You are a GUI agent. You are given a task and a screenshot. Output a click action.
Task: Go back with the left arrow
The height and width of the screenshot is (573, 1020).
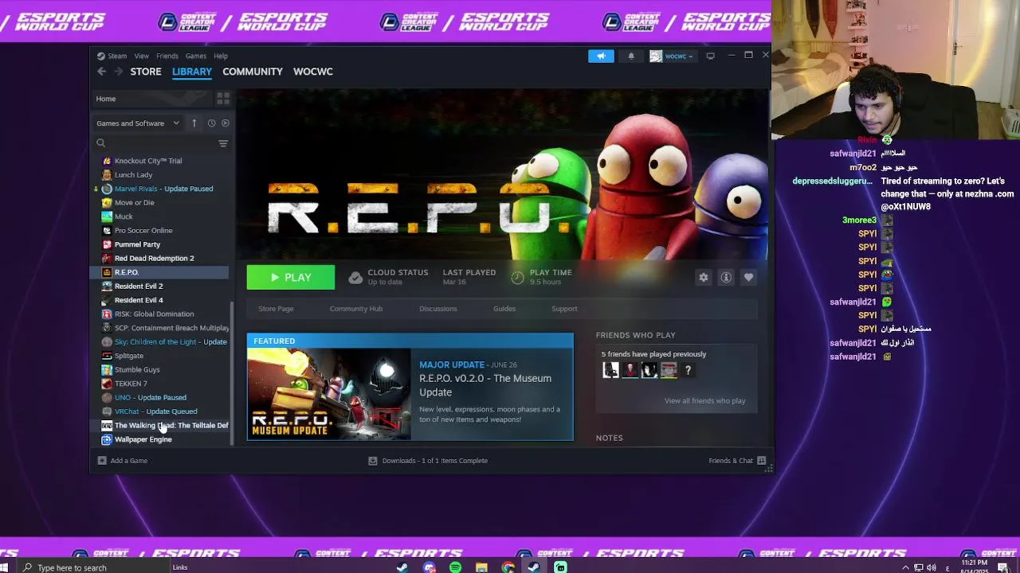pyautogui.click(x=101, y=72)
